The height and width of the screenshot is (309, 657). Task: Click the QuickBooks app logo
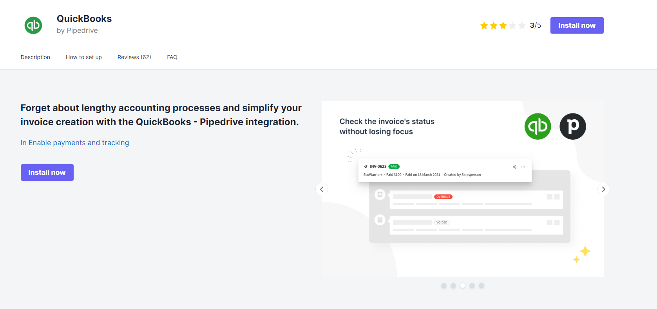[33, 25]
